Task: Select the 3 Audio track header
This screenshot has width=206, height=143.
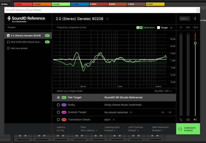Action: pos(61,4)
